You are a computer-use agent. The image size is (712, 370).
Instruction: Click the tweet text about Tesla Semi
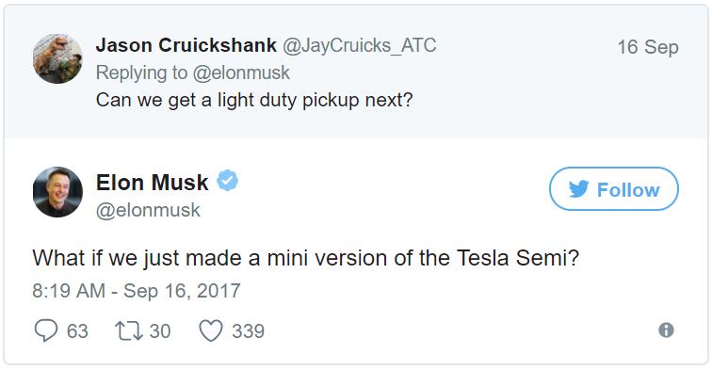(x=305, y=258)
